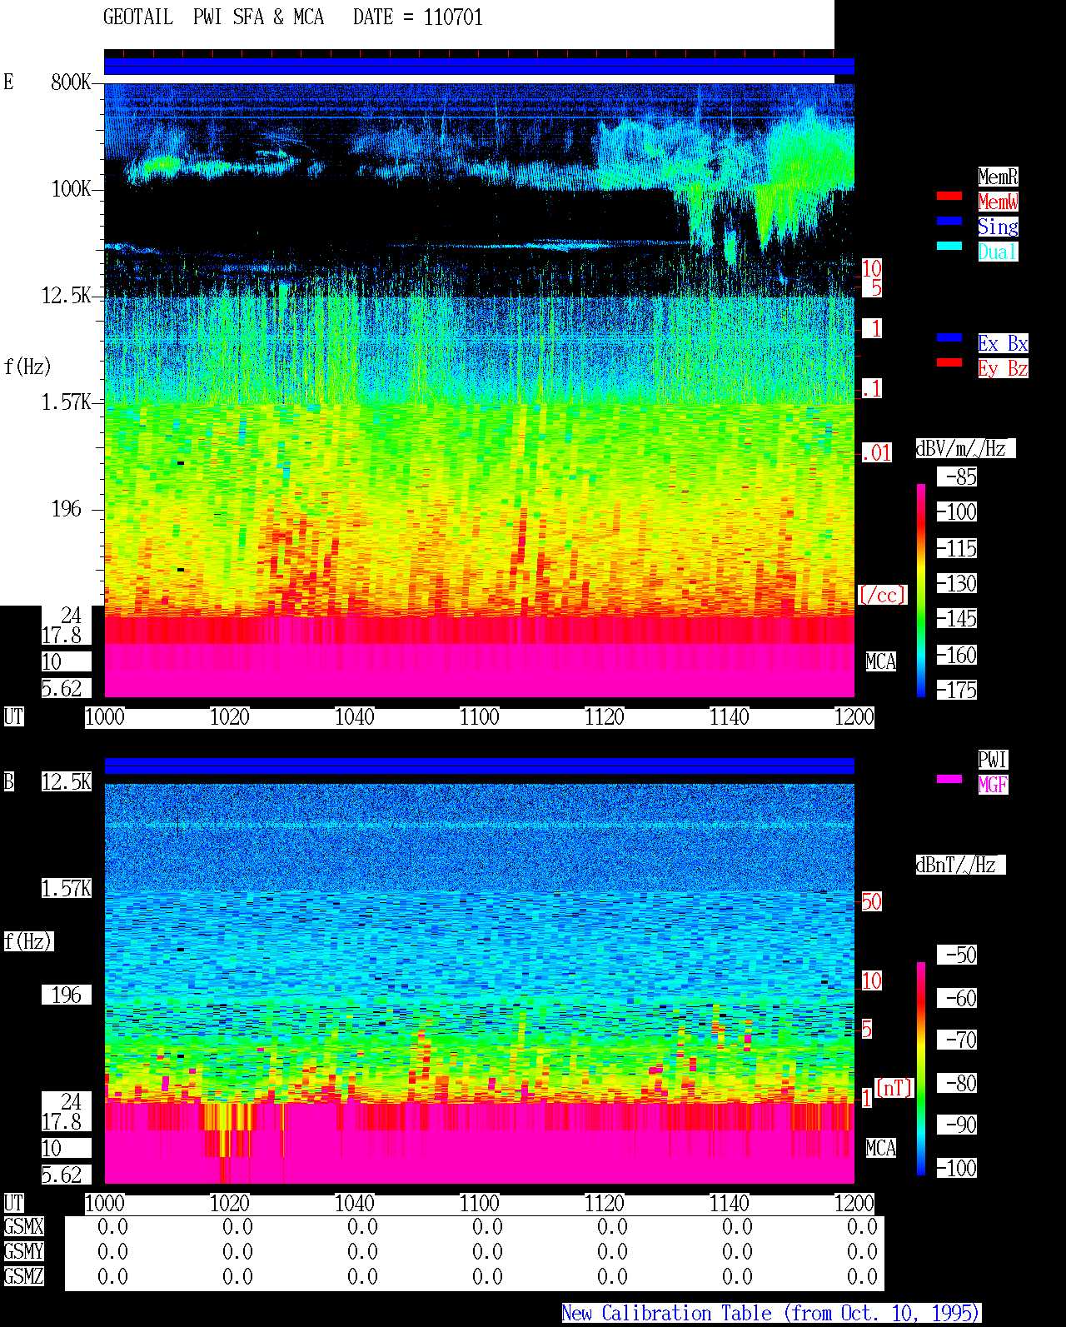This screenshot has width=1066, height=1327.
Task: Click the dBnT/√Hz color scale bar
Action: [921, 1069]
